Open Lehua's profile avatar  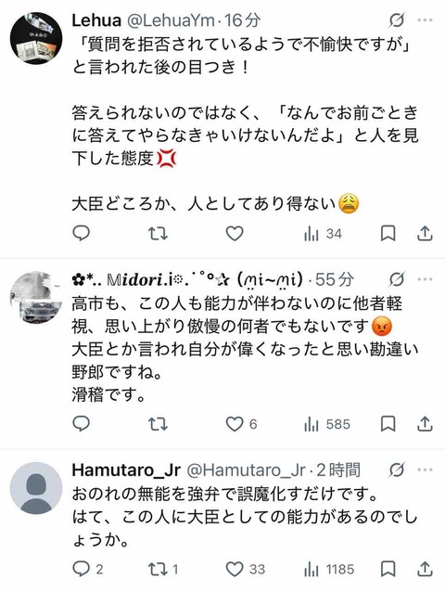(36, 38)
